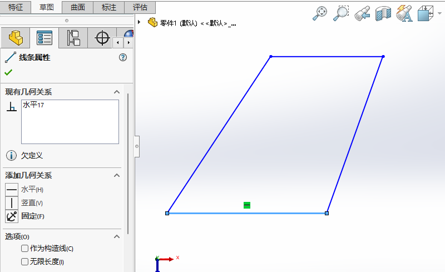Click the Zoom to Fit icon
Viewport: 445px width, 272px height.
(x=320, y=13)
